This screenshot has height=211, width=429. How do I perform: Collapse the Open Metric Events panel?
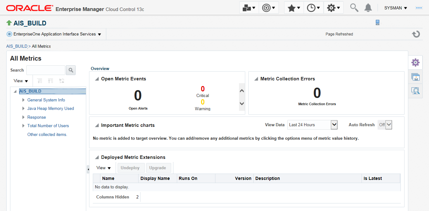[x=97, y=79]
